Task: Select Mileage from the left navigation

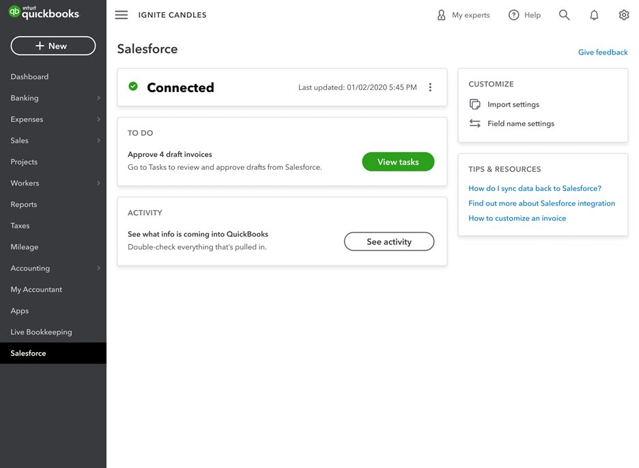Action: pos(25,247)
